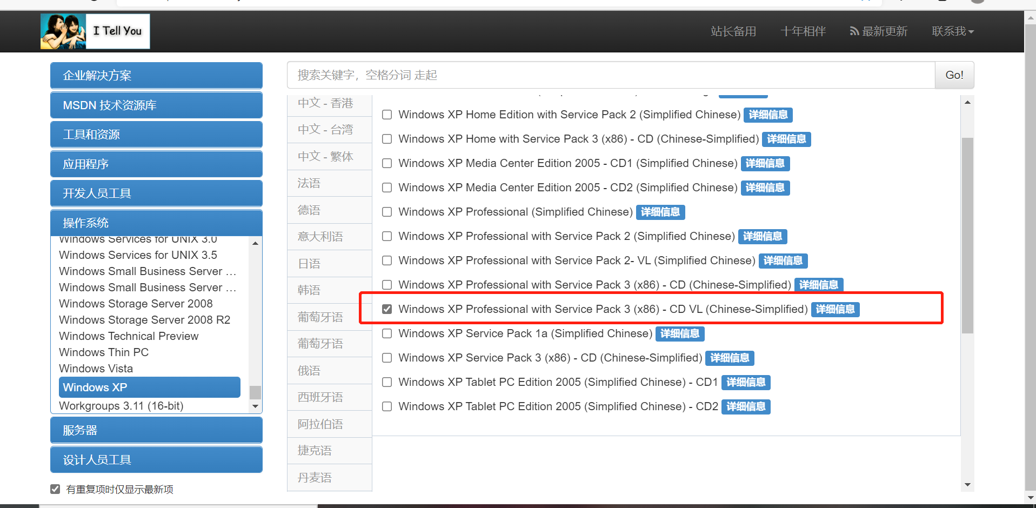Check XP Professional (Simplified Chinese) box

point(387,212)
